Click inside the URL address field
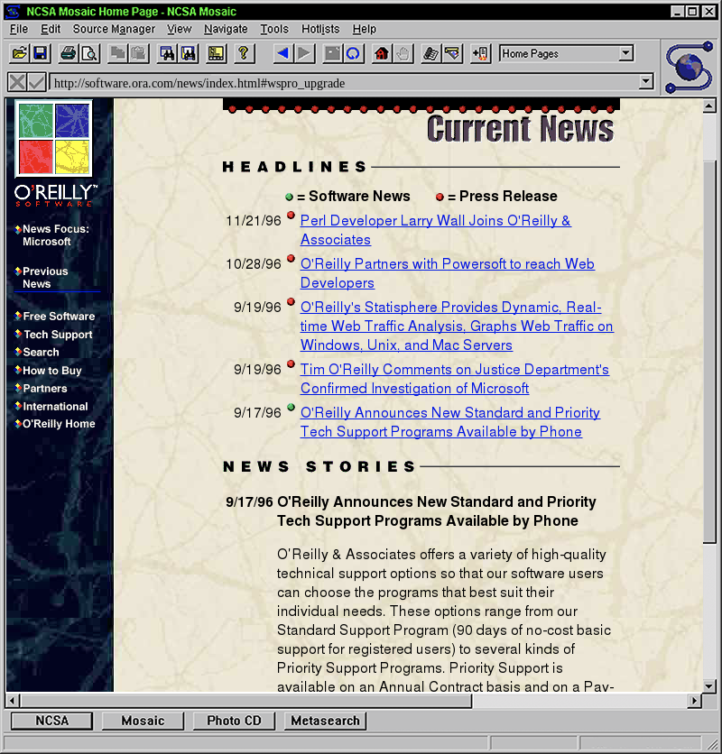Viewport: 722px width, 754px height. [343, 83]
